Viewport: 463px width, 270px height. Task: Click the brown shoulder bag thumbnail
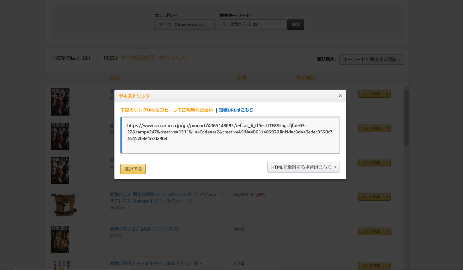click(64, 205)
